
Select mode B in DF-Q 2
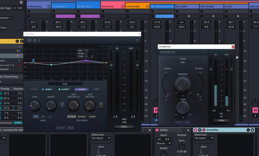[x=43, y=116]
